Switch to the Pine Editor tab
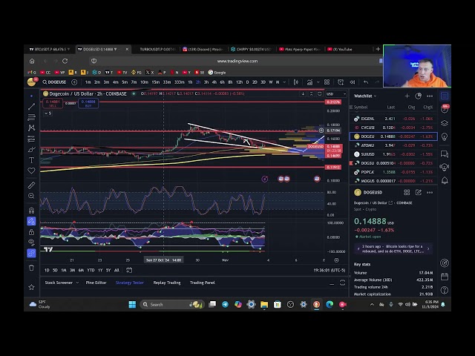475x356 pixels. click(x=96, y=283)
